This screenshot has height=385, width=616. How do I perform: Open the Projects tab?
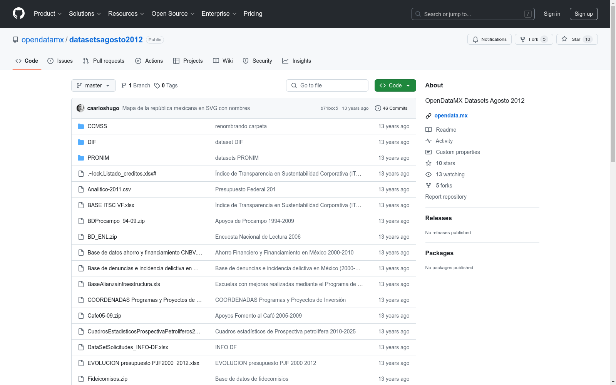pos(188,61)
